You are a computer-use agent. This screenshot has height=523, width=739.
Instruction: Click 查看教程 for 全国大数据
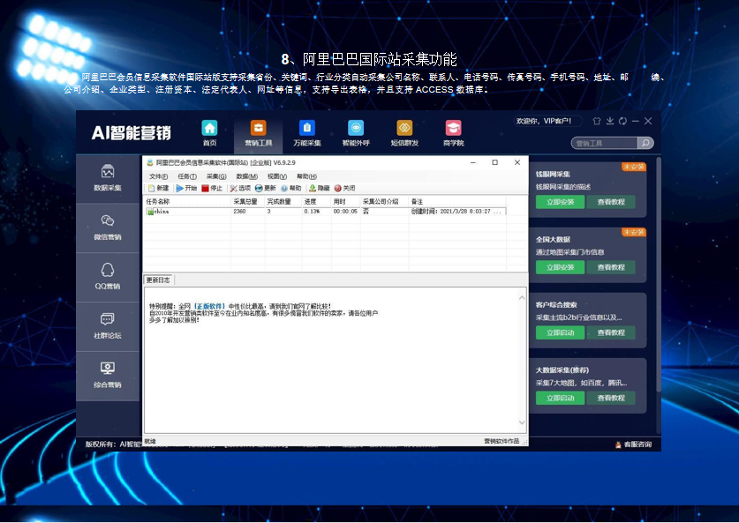point(611,267)
